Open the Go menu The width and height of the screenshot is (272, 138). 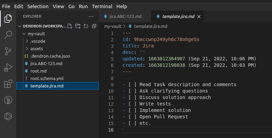pyautogui.click(x=71, y=6)
